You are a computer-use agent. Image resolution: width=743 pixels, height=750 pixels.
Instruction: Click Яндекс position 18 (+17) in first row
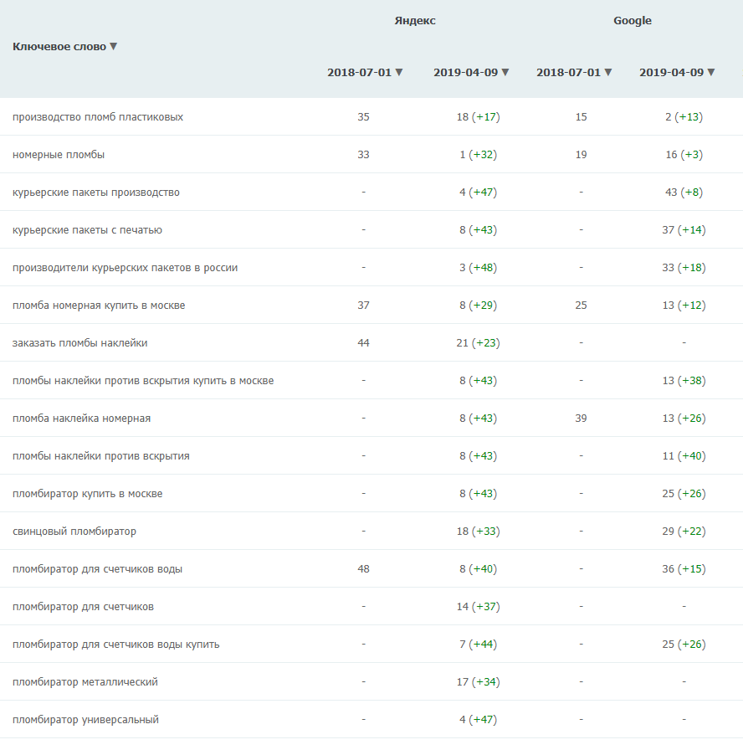pyautogui.click(x=478, y=117)
